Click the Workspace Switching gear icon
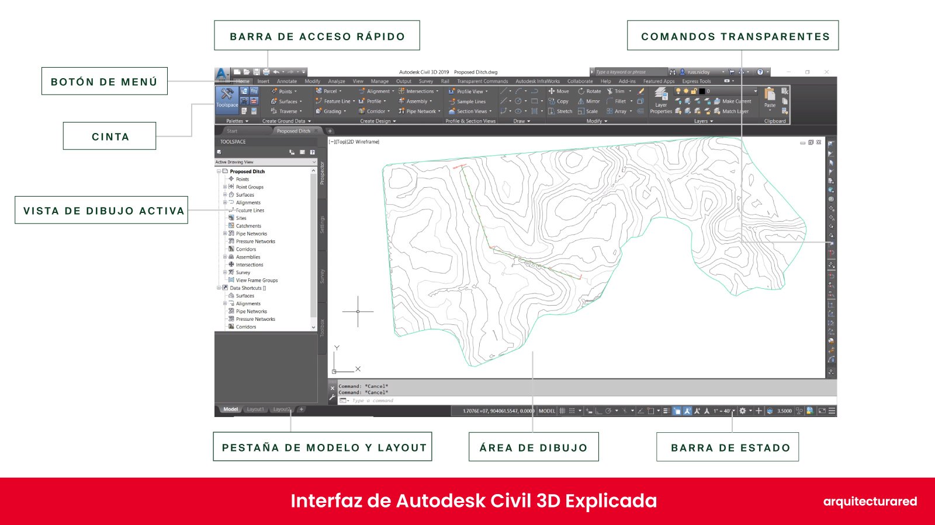Screen dimensions: 935x525 pyautogui.click(x=743, y=411)
